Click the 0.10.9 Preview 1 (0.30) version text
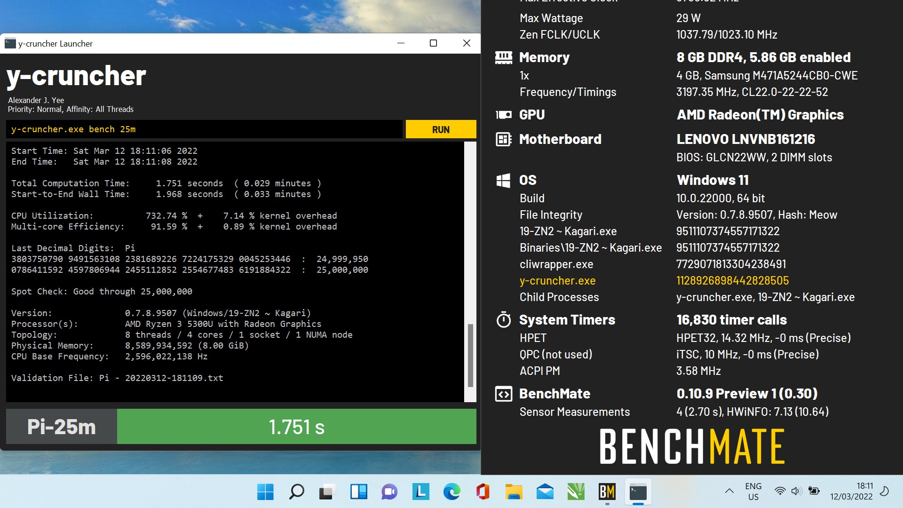The image size is (903, 508). [x=747, y=394]
